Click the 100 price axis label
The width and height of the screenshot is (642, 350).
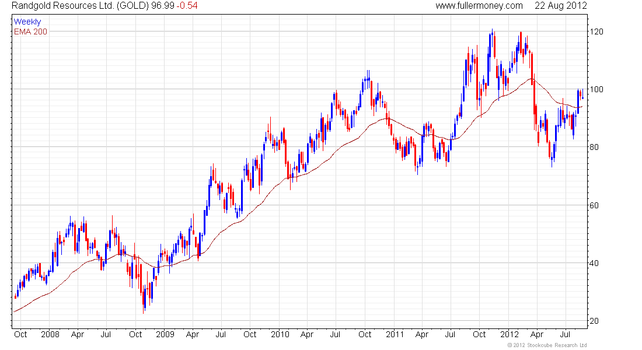(596, 89)
